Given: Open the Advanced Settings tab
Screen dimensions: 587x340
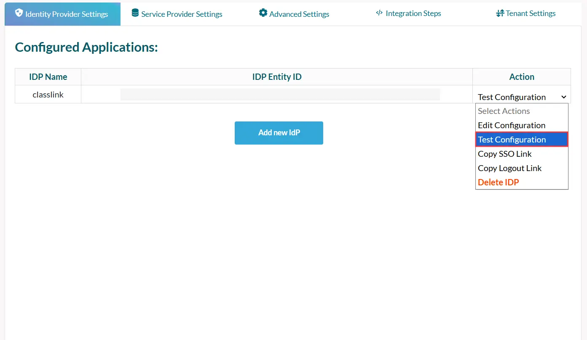Looking at the screenshot, I should click(x=294, y=13).
